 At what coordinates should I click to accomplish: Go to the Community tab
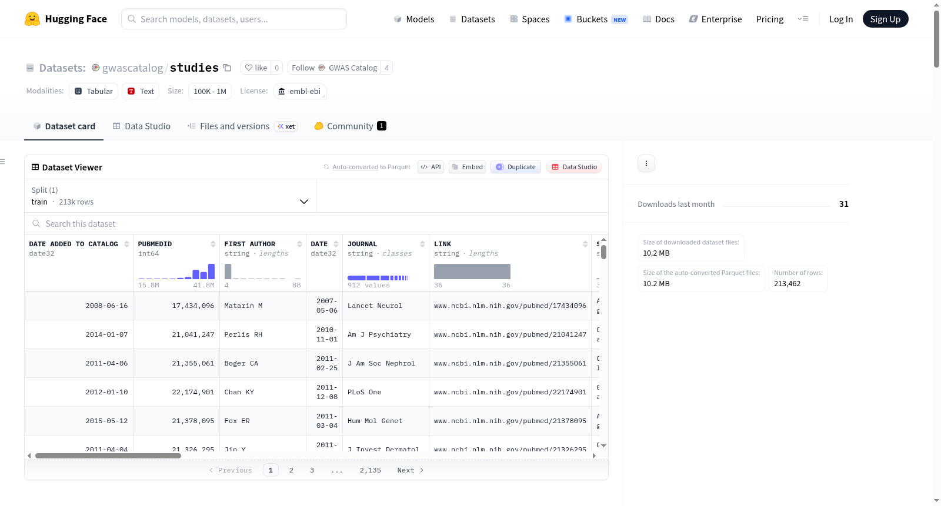(x=350, y=126)
